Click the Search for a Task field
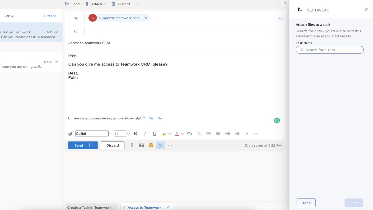Image resolution: width=373 pixels, height=210 pixels. (x=330, y=50)
